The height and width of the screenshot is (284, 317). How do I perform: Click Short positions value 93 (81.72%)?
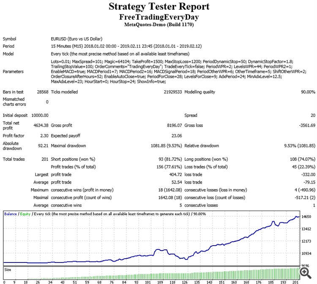tap(170, 159)
